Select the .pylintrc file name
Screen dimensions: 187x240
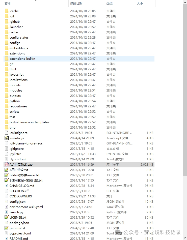point(15,154)
